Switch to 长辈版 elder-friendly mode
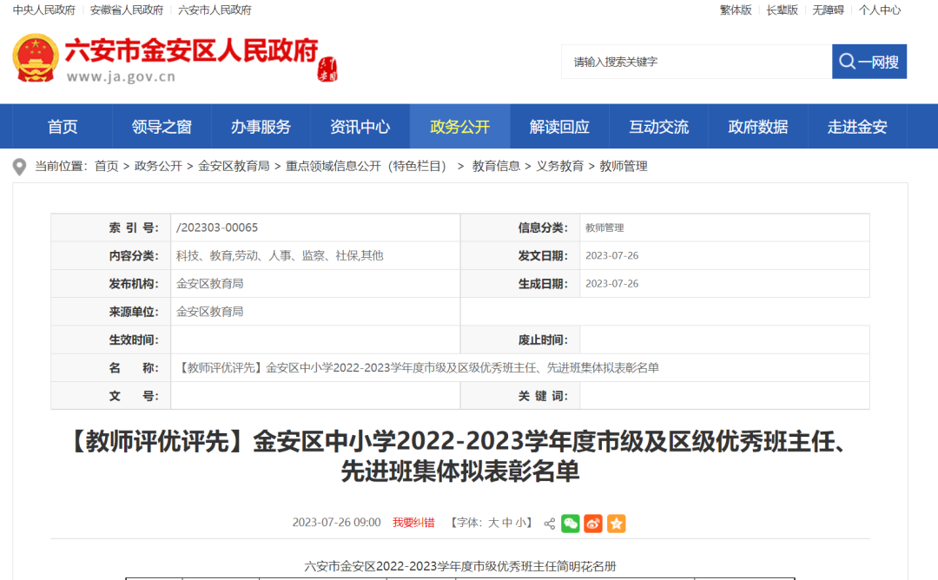 point(781,10)
